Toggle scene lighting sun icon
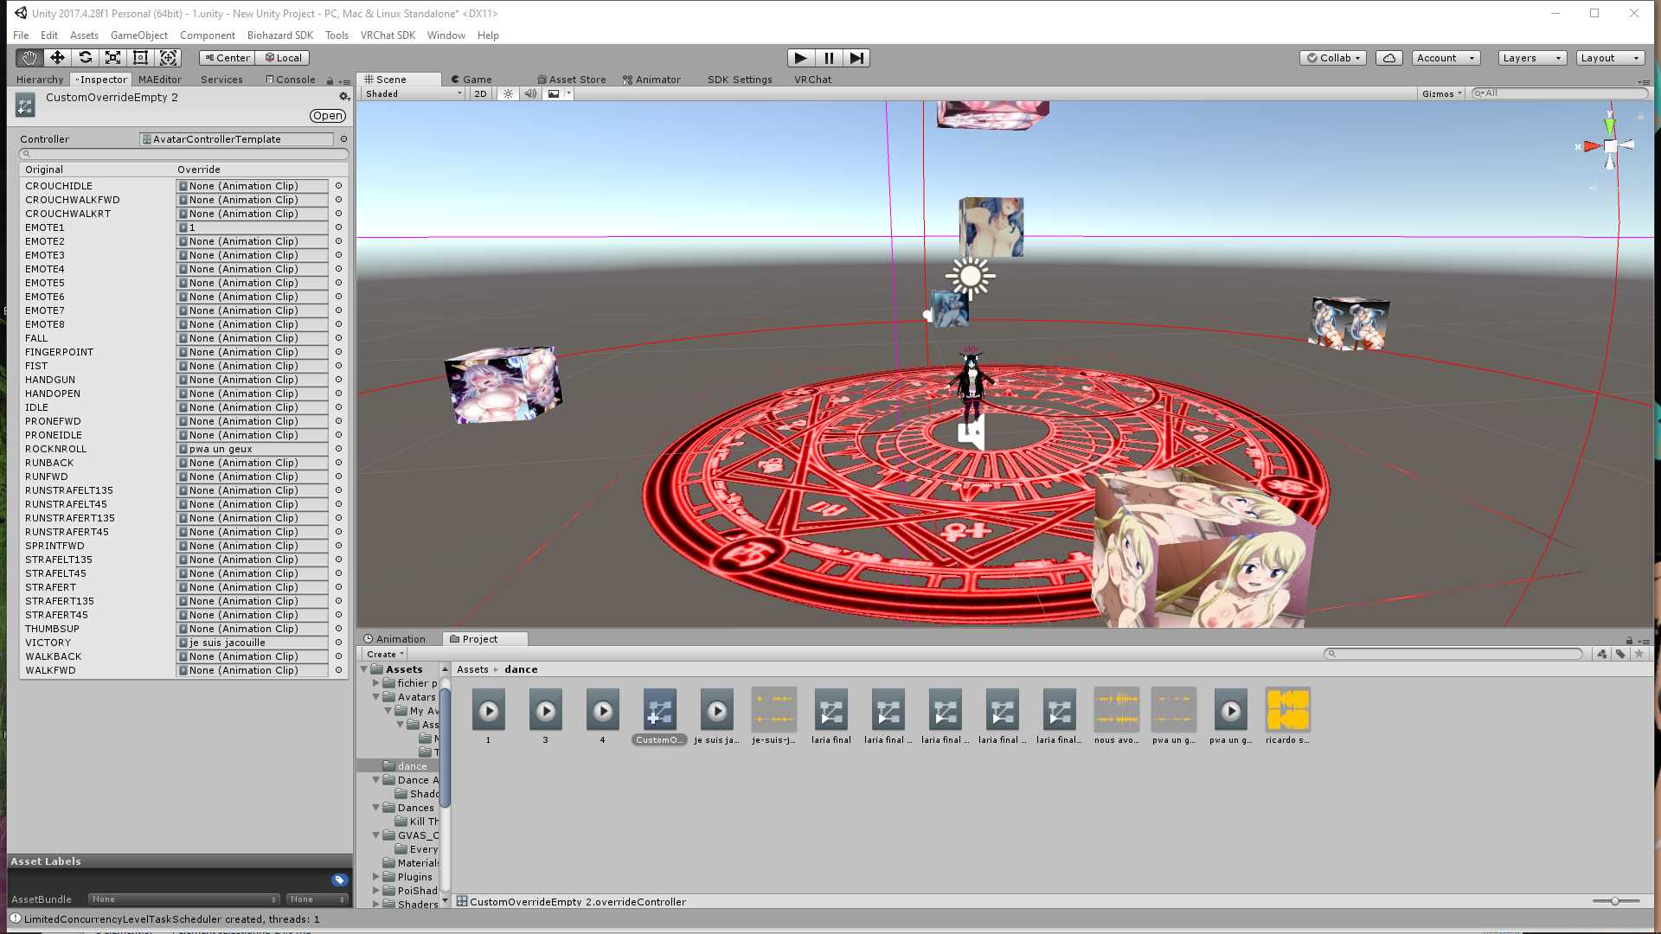Viewport: 1661px width, 934px height. click(508, 93)
